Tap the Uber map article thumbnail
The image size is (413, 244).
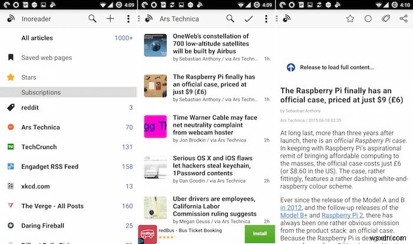tap(155, 207)
